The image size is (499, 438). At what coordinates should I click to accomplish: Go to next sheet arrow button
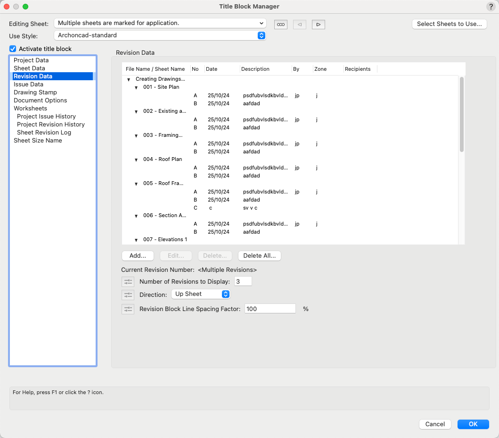319,25
